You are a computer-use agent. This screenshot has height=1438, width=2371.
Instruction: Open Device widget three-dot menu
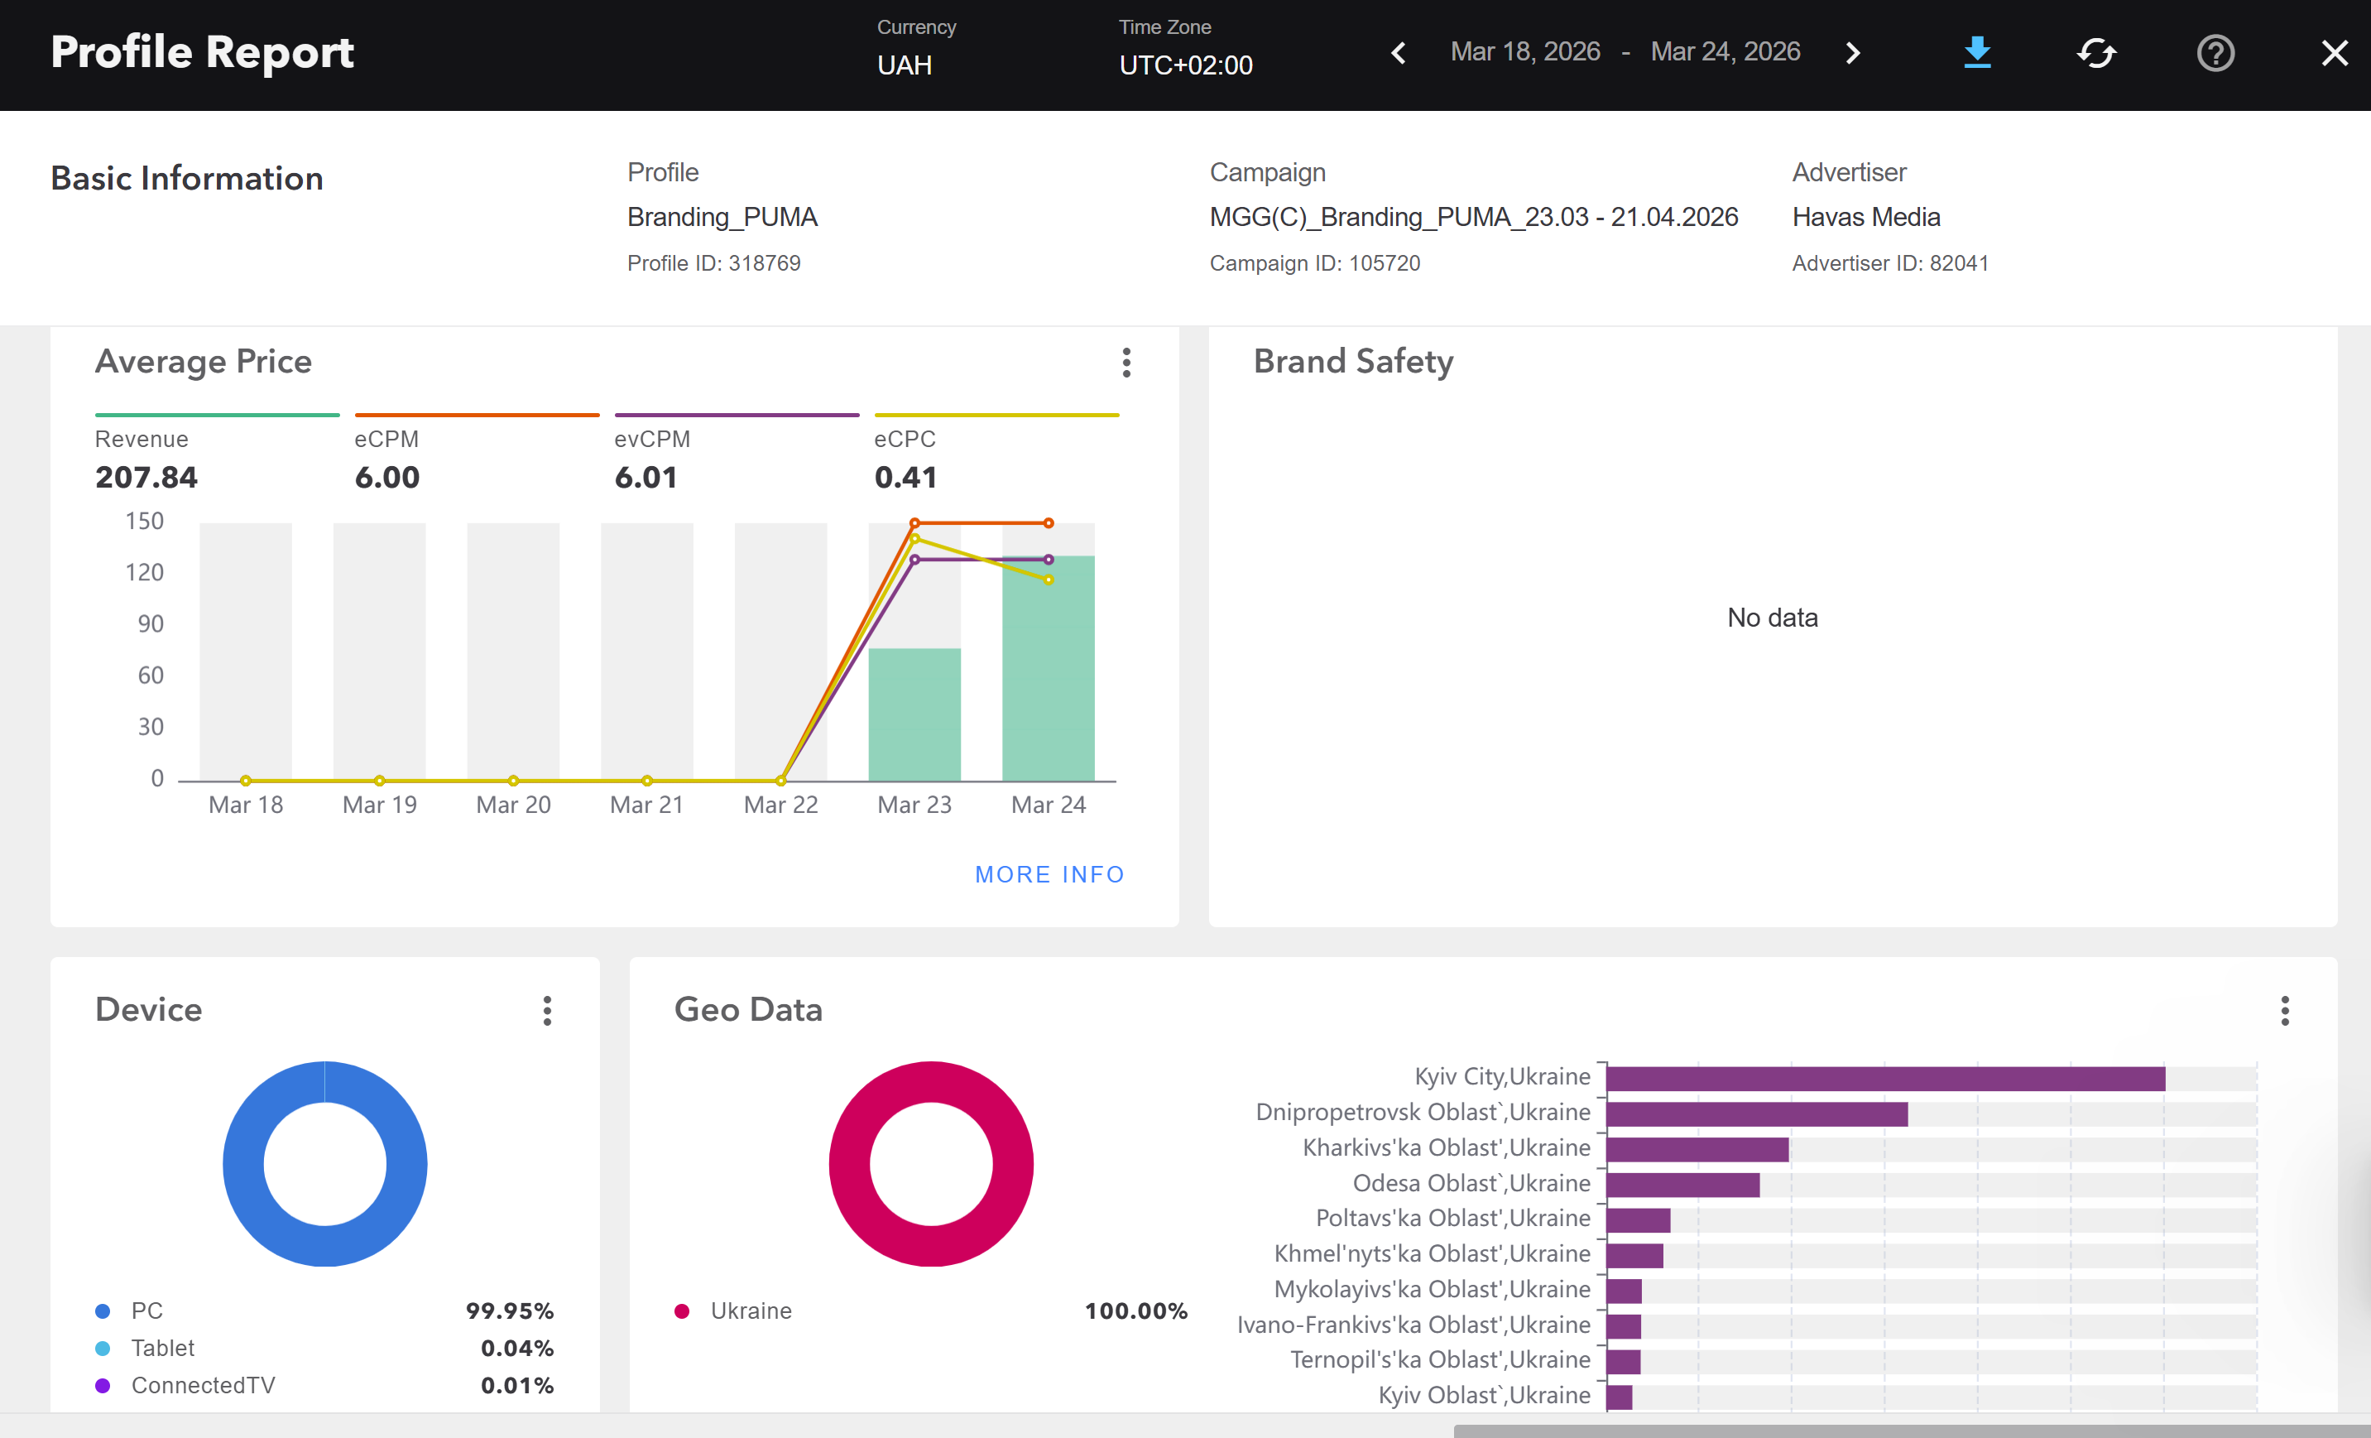(546, 1011)
